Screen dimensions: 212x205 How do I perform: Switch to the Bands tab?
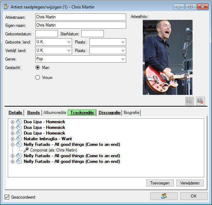[x=34, y=113]
